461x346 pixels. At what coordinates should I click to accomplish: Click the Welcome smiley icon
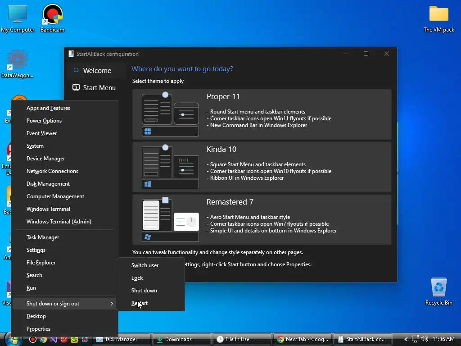[76, 70]
